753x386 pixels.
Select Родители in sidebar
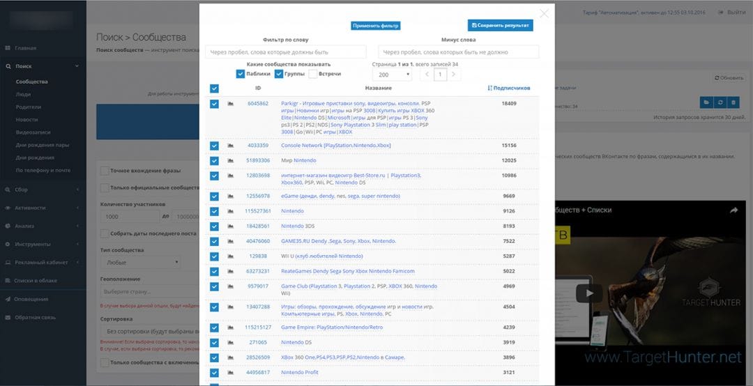coord(29,107)
